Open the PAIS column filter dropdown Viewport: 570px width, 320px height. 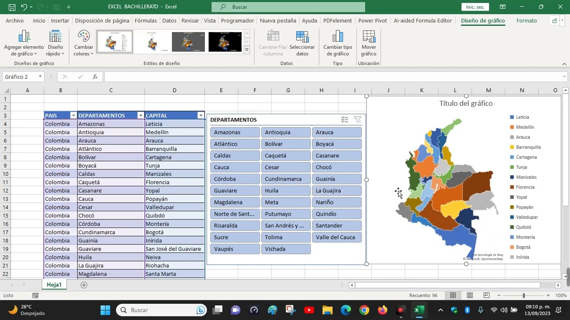tap(73, 116)
